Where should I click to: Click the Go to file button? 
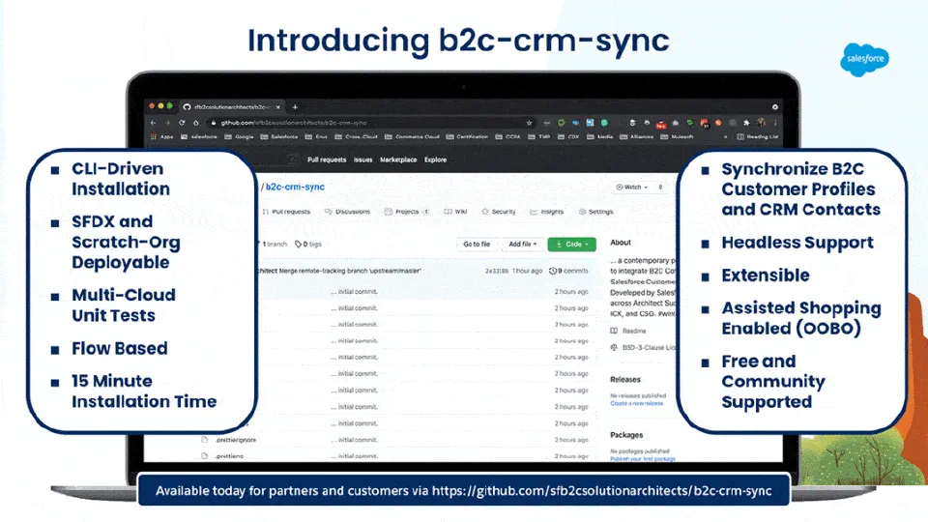point(477,245)
